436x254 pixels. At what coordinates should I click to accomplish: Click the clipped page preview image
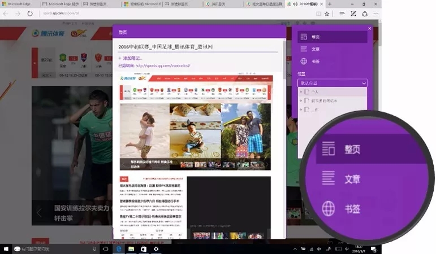196,155
